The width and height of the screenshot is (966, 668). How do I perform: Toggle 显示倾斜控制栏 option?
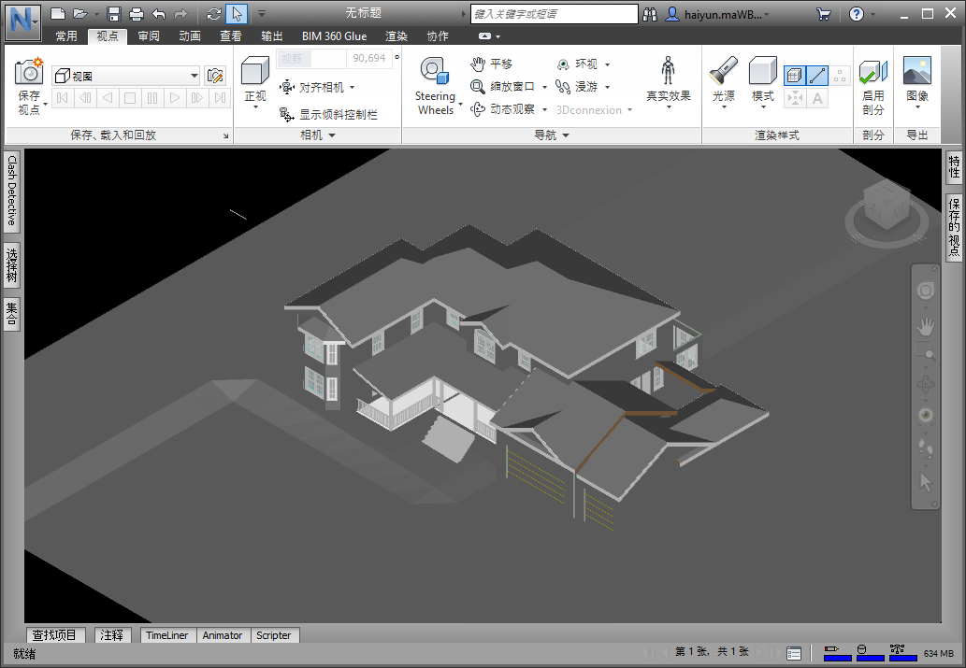[337, 115]
